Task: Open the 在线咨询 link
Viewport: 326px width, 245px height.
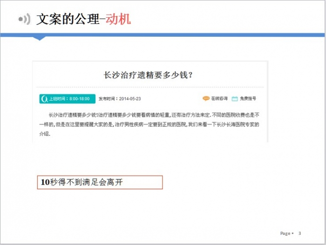Action: coord(219,99)
